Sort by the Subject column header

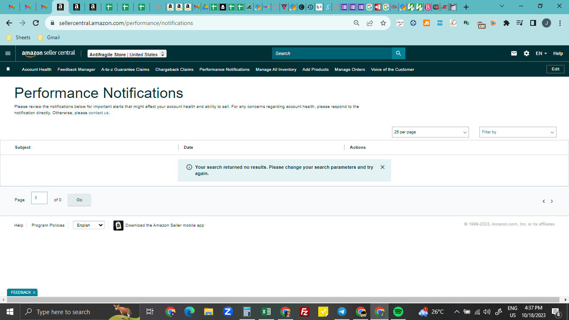click(22, 147)
